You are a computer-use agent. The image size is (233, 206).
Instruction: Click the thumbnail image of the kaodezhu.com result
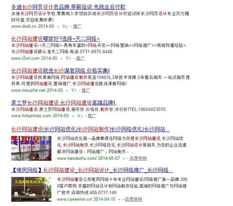[31, 148]
